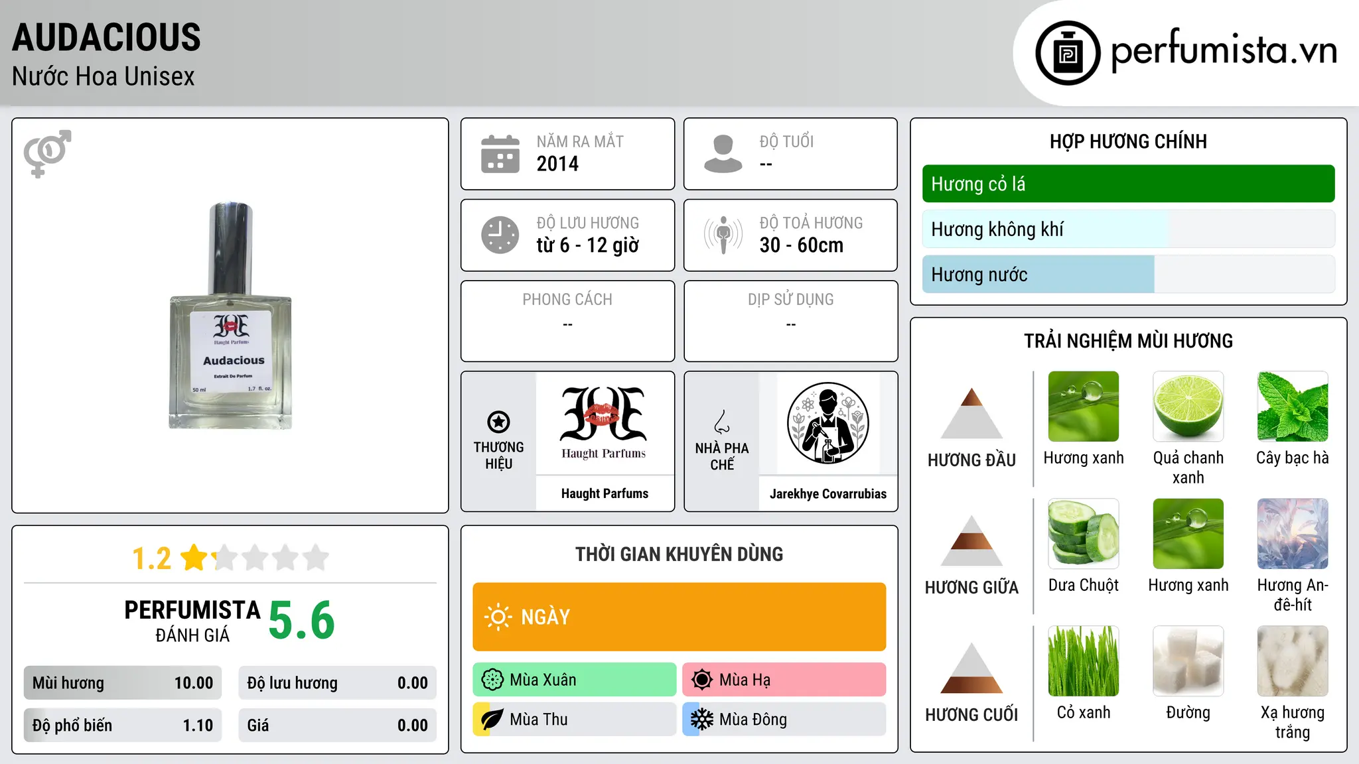Click the snowflake icon for Mùa Đông

[702, 720]
